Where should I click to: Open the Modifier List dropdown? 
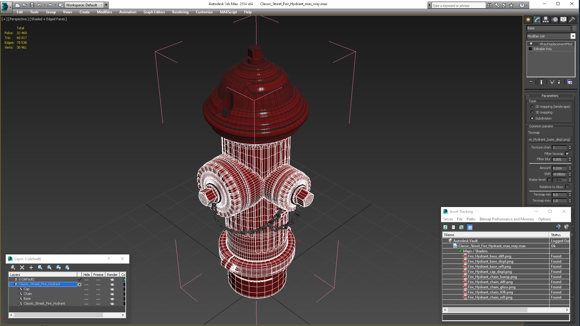(573, 36)
